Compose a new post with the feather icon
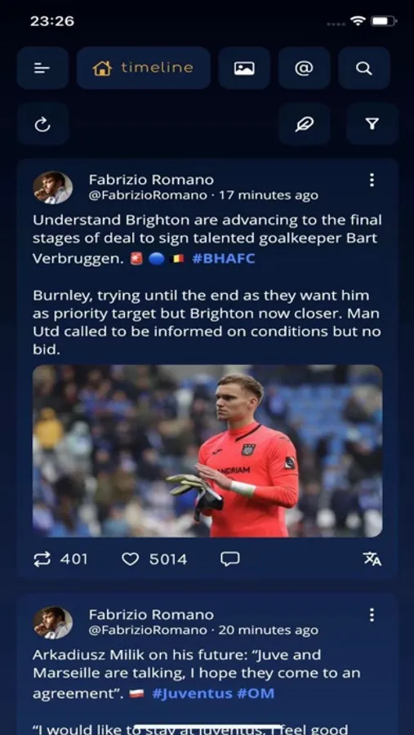The width and height of the screenshot is (414, 735). [x=305, y=124]
